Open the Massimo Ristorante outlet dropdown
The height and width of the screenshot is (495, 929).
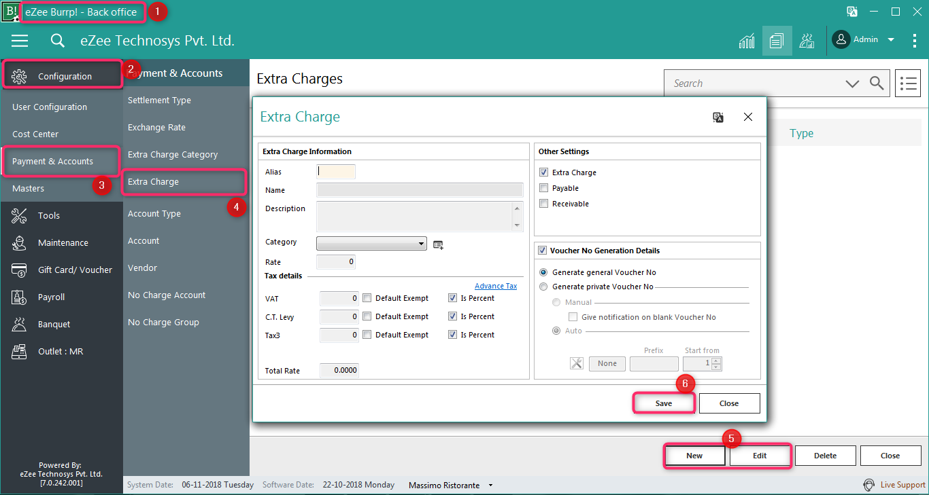(x=490, y=485)
